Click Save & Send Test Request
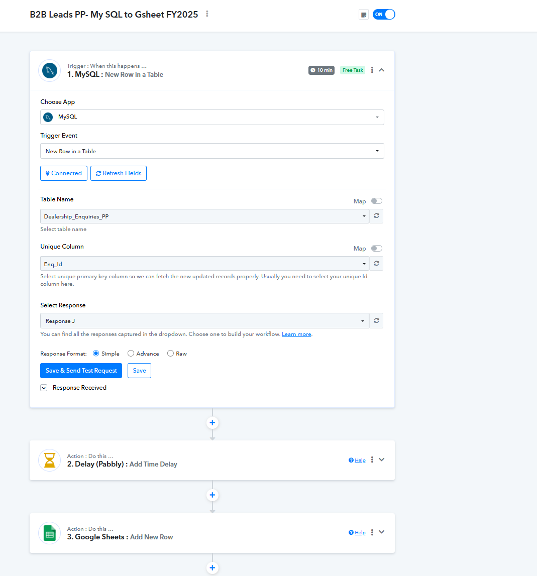Image resolution: width=537 pixels, height=576 pixels. [81, 371]
